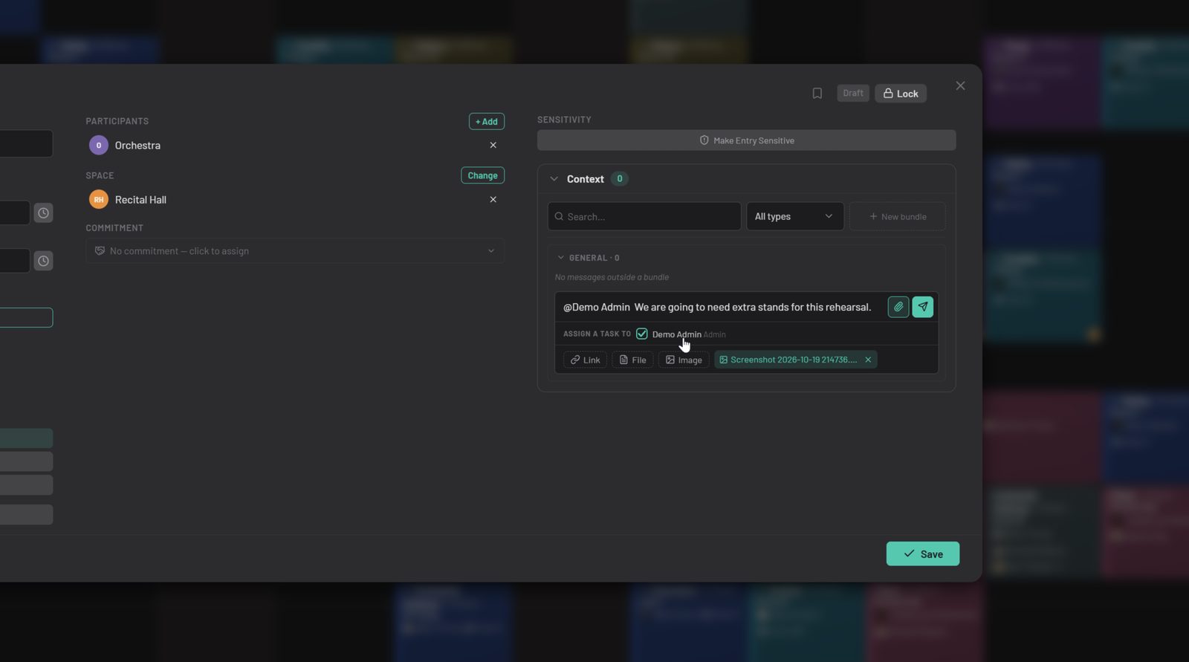Change the assigned space
This screenshot has width=1189, height=662.
coord(482,175)
